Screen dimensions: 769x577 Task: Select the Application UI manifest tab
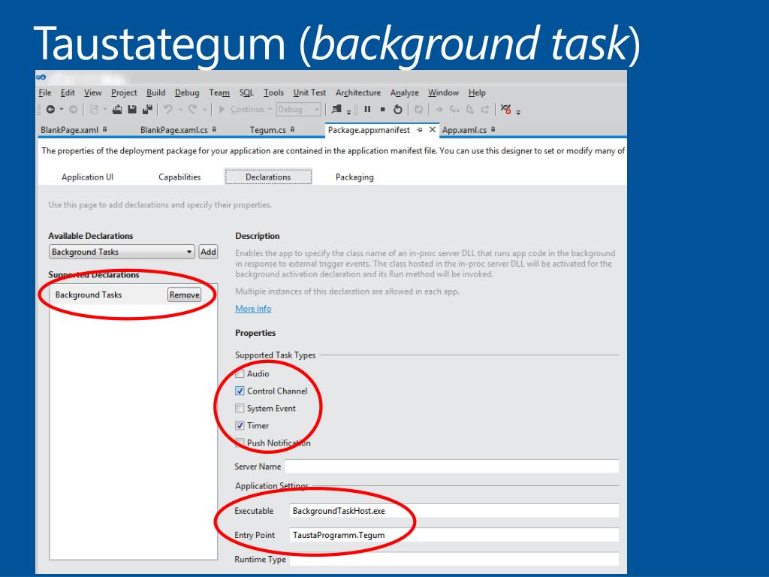(x=87, y=177)
